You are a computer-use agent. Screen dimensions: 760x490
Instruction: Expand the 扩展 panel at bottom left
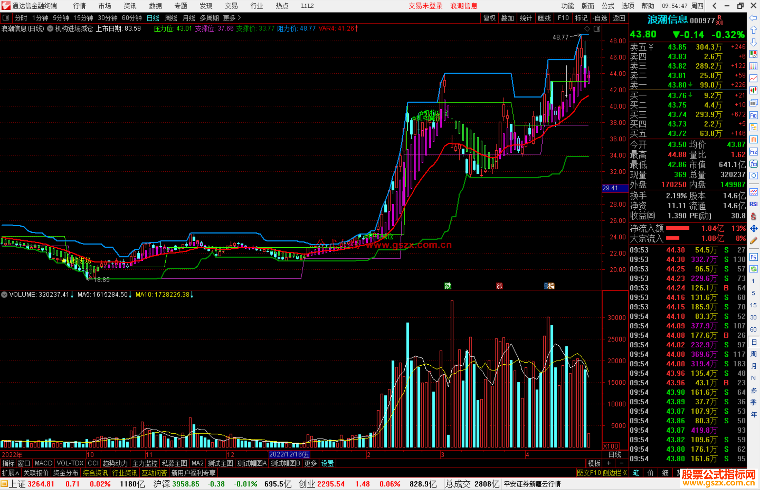pos(10,473)
